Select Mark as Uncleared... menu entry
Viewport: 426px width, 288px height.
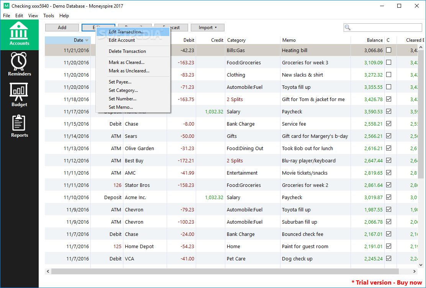point(133,71)
